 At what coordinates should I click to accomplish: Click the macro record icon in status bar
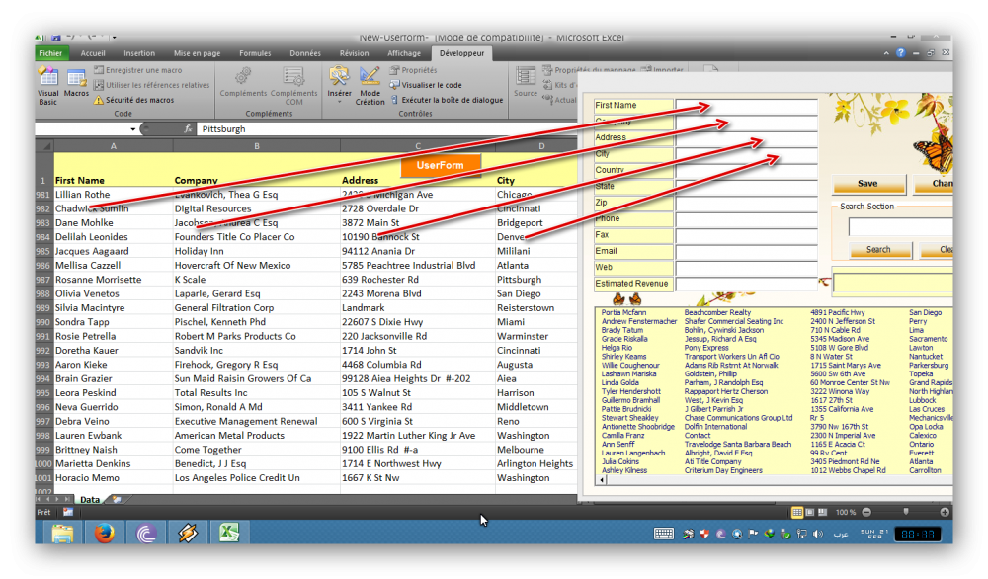click(x=68, y=512)
